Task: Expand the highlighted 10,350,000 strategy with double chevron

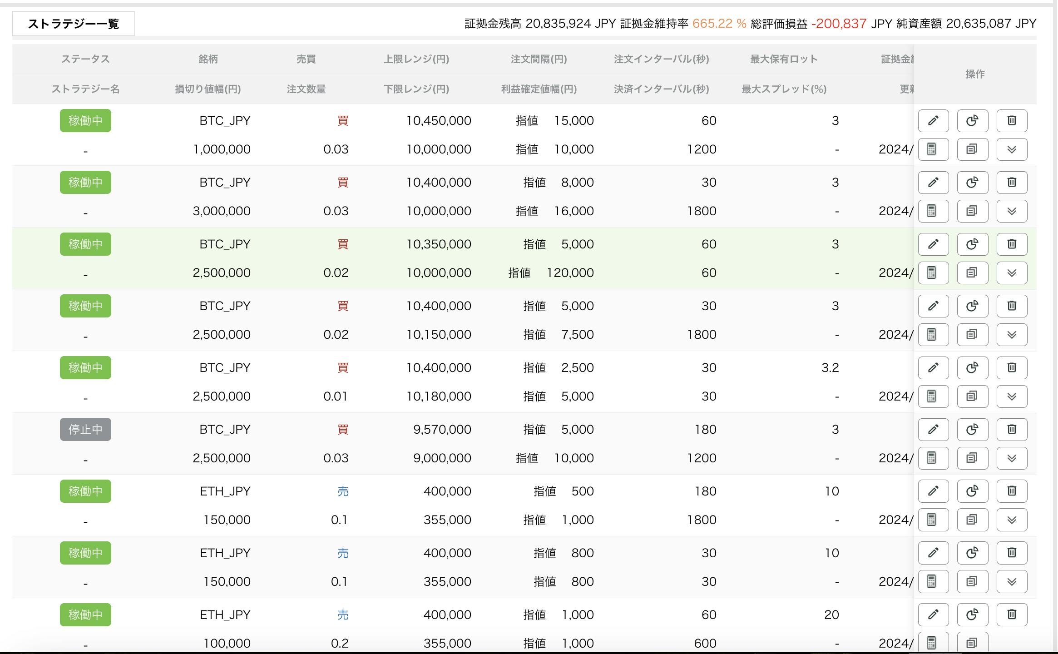Action: click(x=1012, y=273)
